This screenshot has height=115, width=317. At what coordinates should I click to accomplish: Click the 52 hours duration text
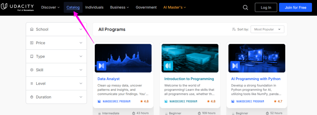click(276, 113)
